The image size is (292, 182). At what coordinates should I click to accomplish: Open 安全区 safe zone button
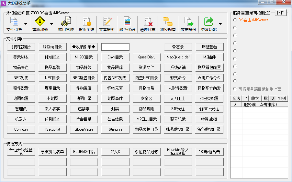point(147,98)
